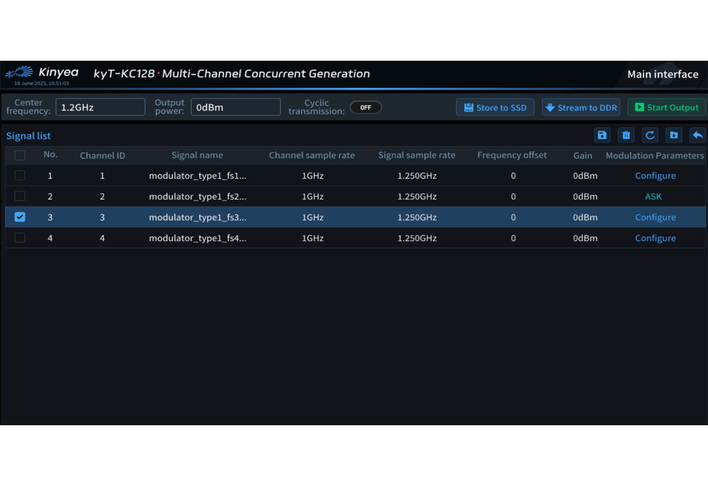708x486 pixels.
Task: Toggle the Cyclic transmission switch
Action: pos(365,108)
